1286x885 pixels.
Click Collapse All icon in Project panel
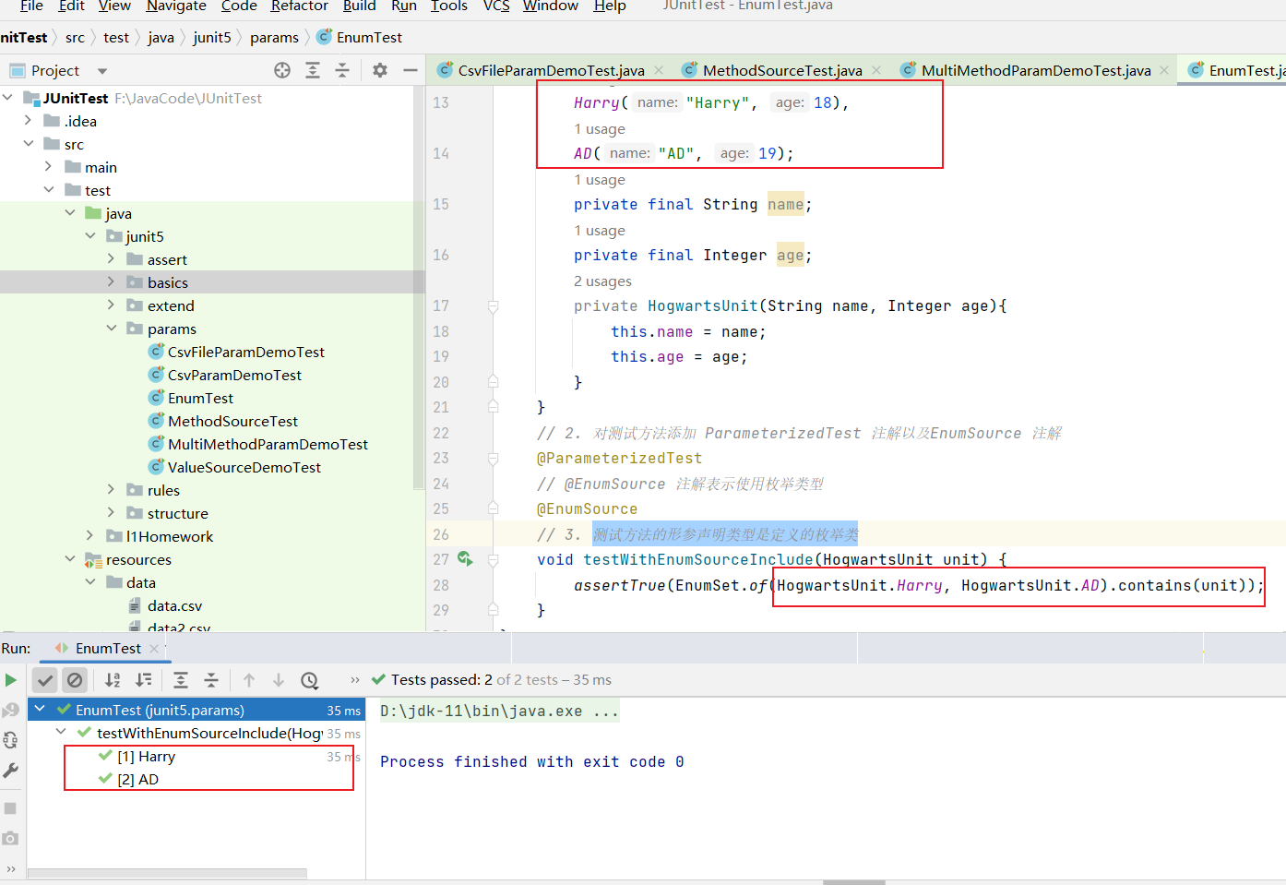(x=342, y=70)
